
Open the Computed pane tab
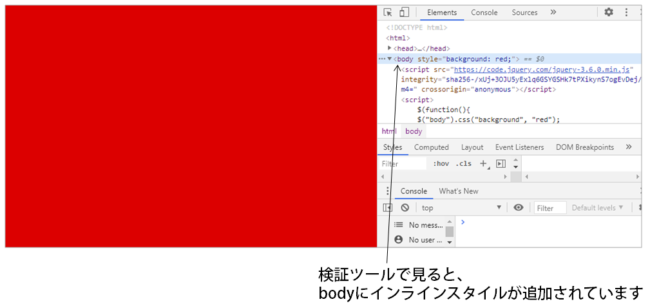431,147
